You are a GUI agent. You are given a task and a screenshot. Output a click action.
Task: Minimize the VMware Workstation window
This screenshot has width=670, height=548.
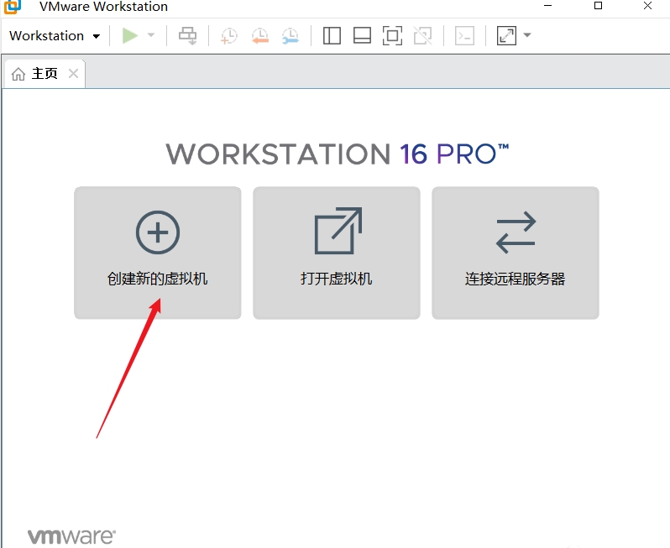coord(548,6)
